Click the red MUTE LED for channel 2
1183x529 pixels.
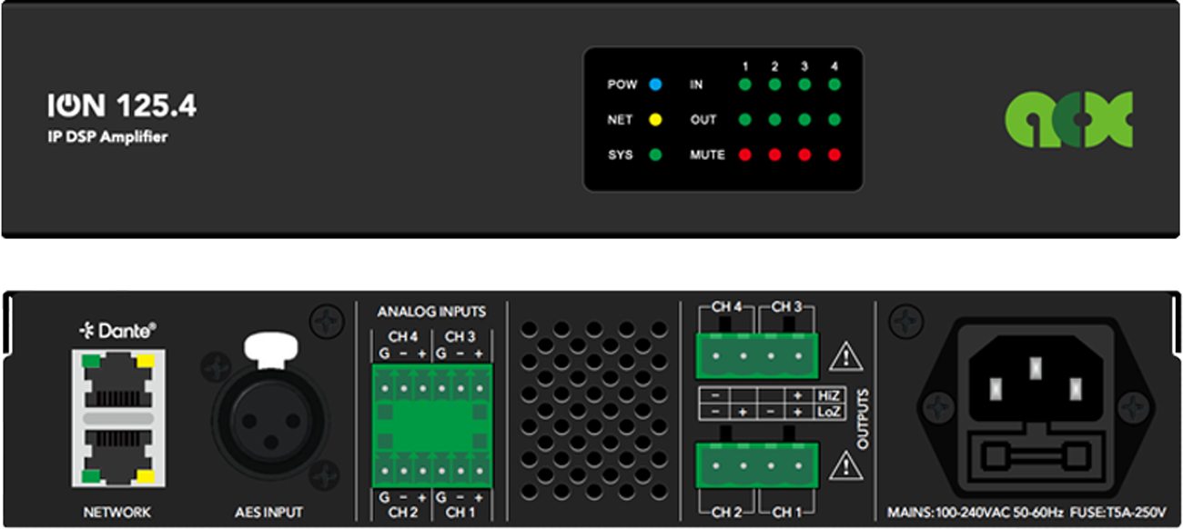(x=774, y=155)
